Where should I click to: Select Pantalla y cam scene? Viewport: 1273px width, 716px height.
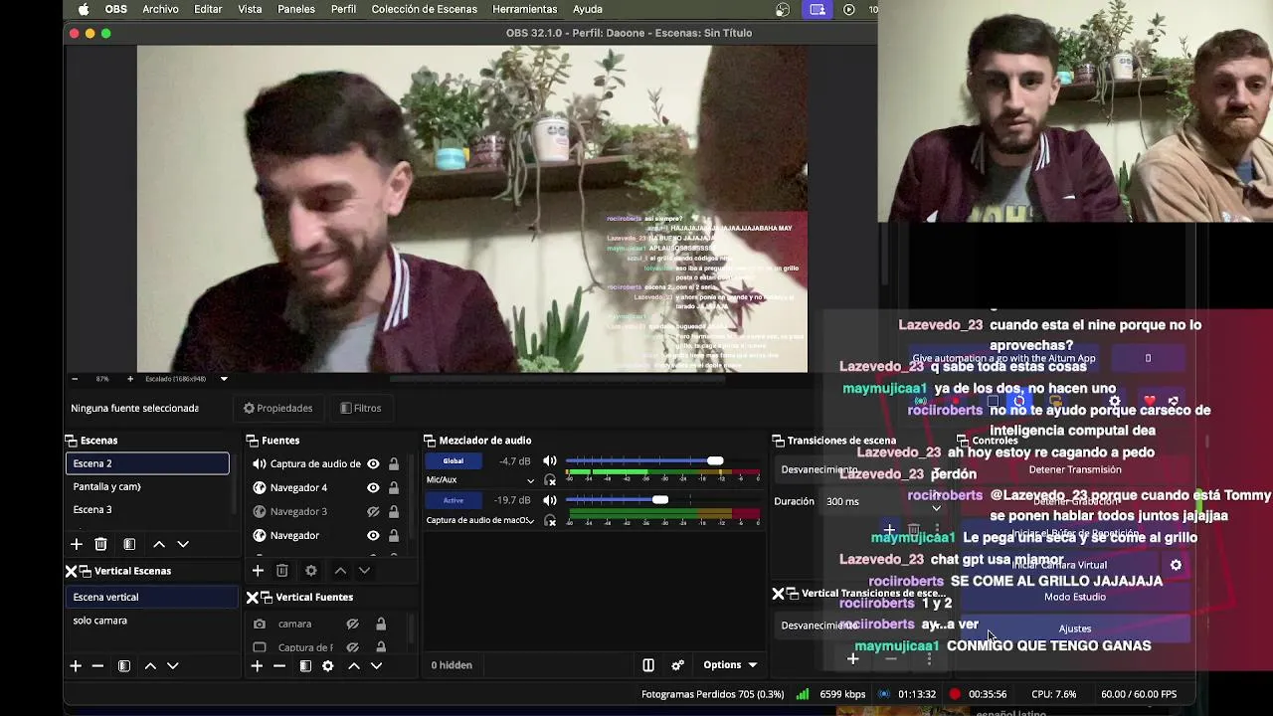pos(147,487)
